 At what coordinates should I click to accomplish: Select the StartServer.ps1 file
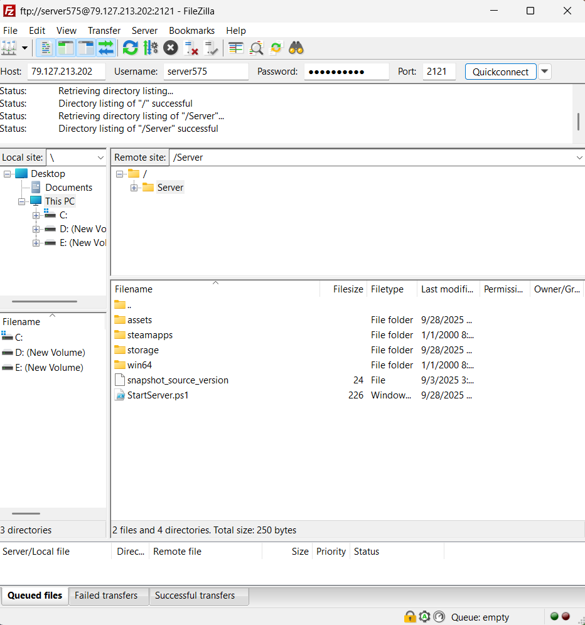click(x=158, y=395)
